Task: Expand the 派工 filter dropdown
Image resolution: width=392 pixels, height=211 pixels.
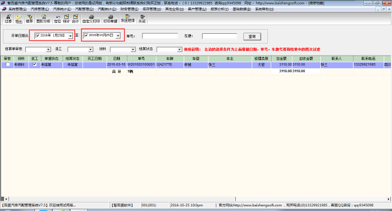Action: pos(91,50)
